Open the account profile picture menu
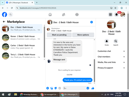Screen dimensions: 129x97 [123, 14]
